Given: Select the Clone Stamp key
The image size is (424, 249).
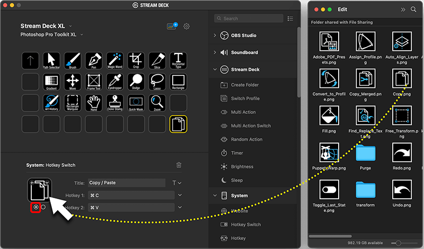Looking at the screenshot, I should [115, 103].
